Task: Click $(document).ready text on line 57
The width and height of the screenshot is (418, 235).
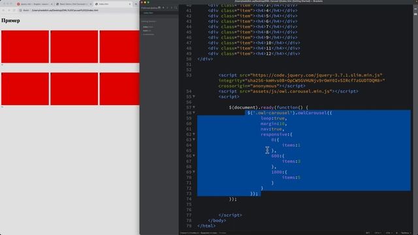Action: 251,107
